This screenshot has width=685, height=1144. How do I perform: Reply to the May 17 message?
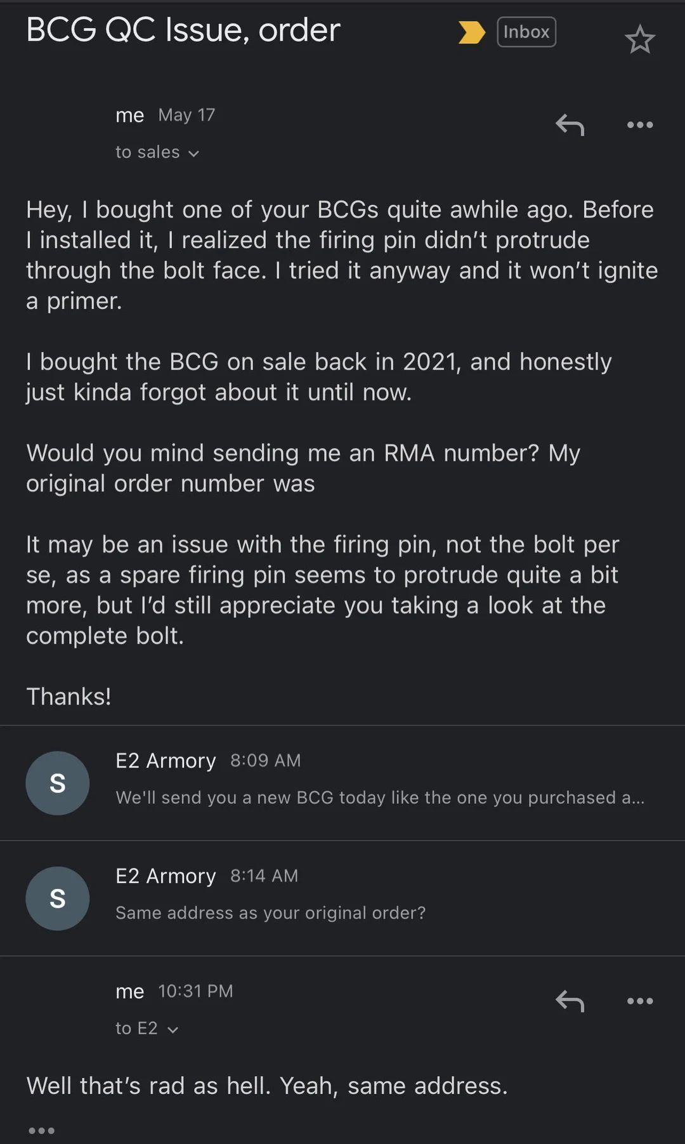click(570, 125)
